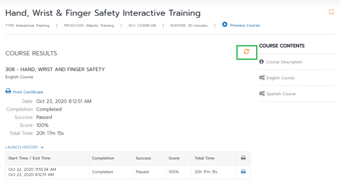Image resolution: width=344 pixels, height=190 pixels.
Task: Click the Preview Course play icon
Action: [224, 24]
